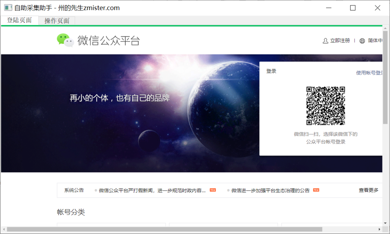Minimize the 自助采集助手 window
Viewport: 390px width, 234px height.
(x=329, y=8)
